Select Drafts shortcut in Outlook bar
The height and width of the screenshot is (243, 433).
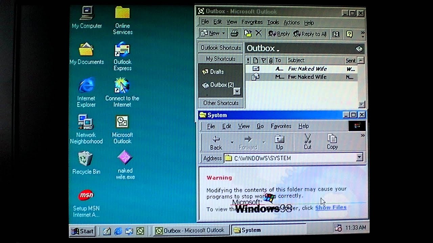(212, 72)
